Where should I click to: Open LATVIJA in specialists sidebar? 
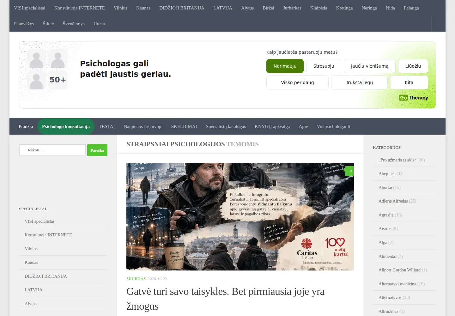(x=33, y=290)
